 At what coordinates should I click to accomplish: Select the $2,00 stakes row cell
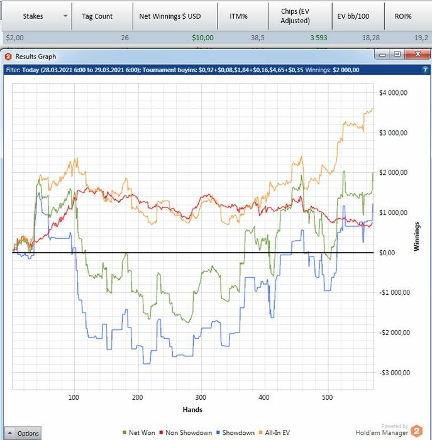pos(15,38)
